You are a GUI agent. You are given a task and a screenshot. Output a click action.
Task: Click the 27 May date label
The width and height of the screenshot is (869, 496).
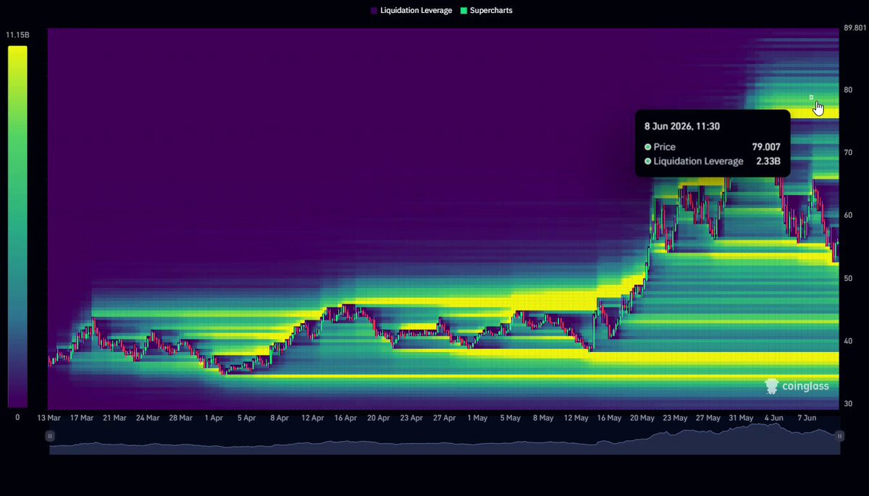pyautogui.click(x=708, y=418)
